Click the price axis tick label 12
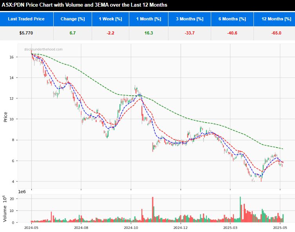295x232 pixels. 11,99
